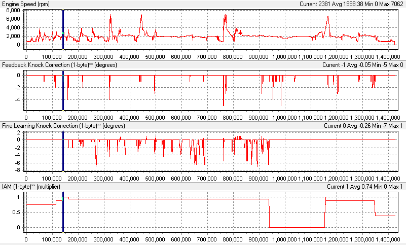406x245 pixels.
Task: Click the -8 label on Fine Learning axis
Action: click(17, 170)
